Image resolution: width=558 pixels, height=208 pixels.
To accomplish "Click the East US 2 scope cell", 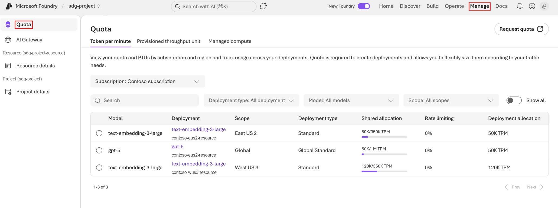I will [x=246, y=133].
